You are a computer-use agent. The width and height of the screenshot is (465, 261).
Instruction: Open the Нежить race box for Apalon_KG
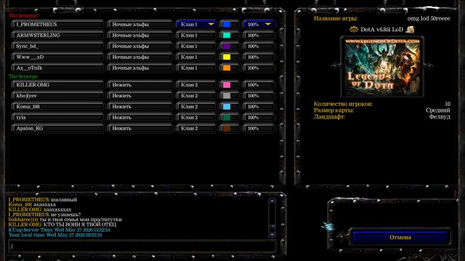140,128
